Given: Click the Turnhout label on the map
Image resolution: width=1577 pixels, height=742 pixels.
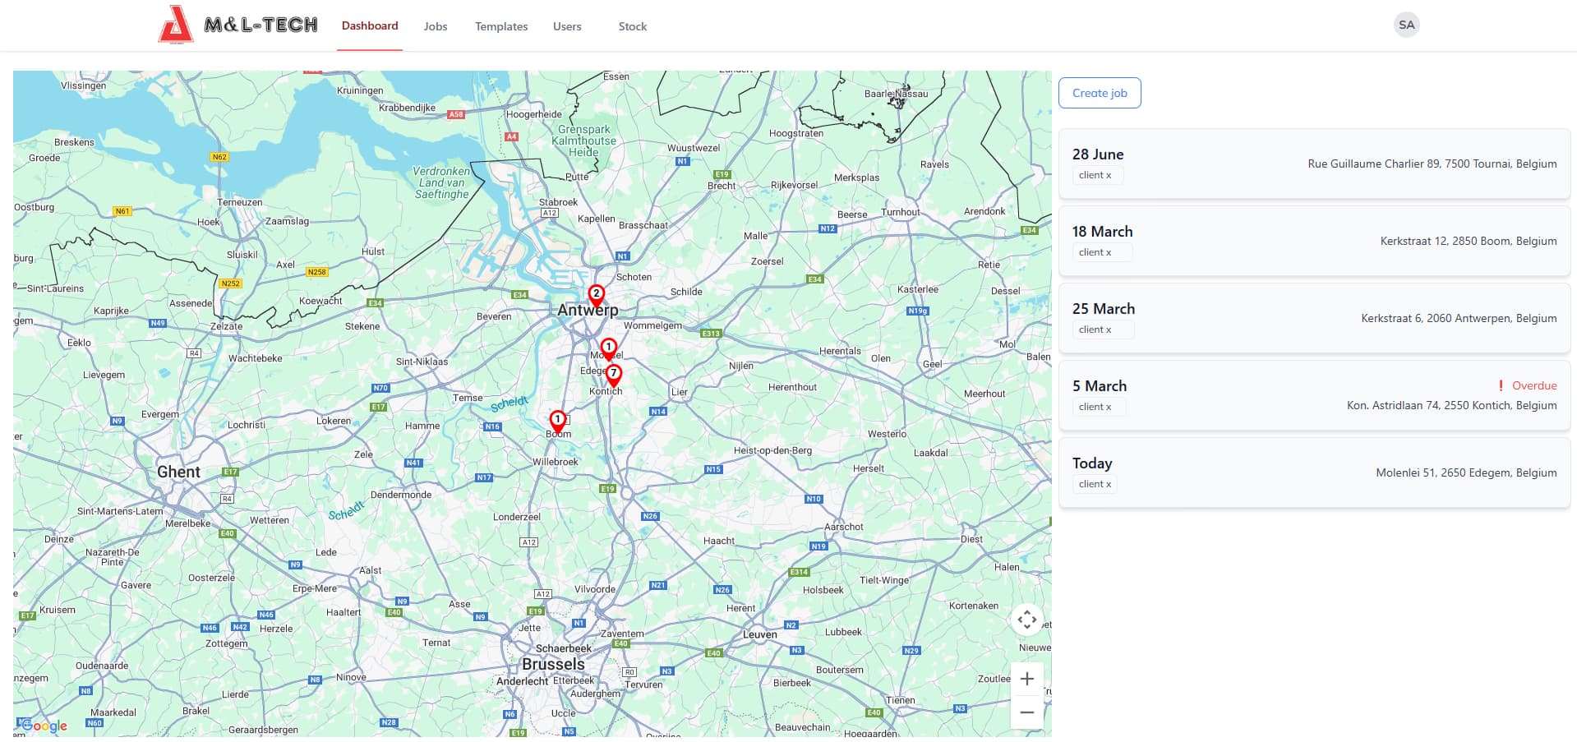Looking at the screenshot, I should click(900, 212).
